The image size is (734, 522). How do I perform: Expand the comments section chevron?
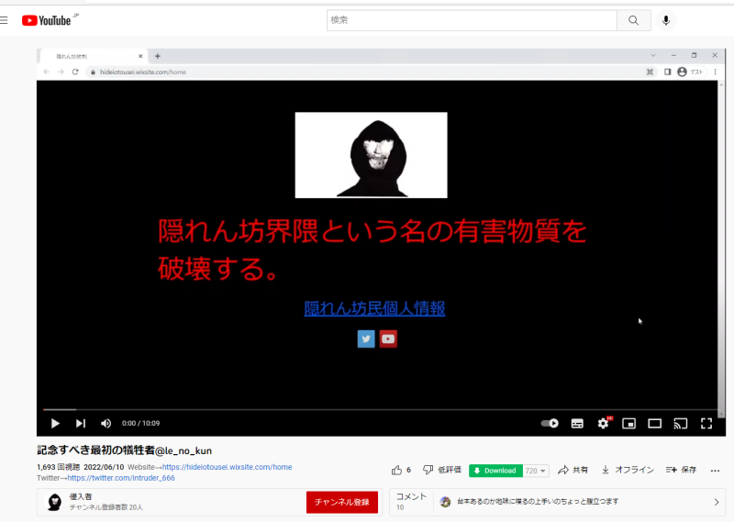pos(717,502)
